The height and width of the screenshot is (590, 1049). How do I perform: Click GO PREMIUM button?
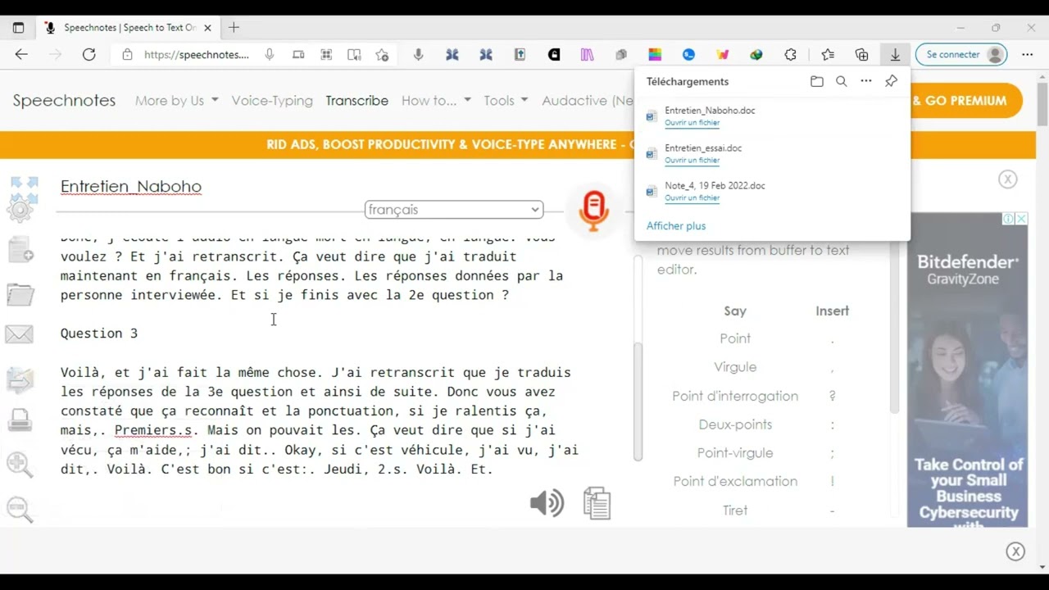[965, 101]
